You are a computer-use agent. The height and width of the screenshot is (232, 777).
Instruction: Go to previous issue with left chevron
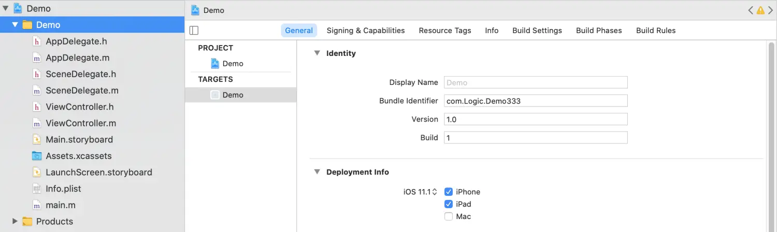751,10
